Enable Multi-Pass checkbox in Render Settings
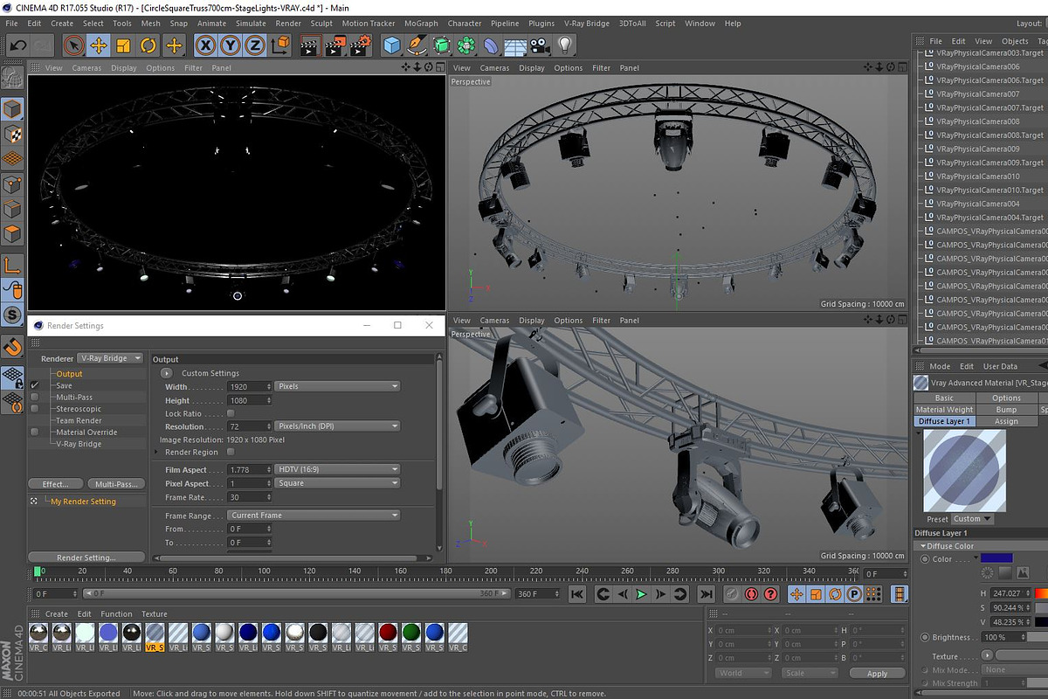 (35, 397)
